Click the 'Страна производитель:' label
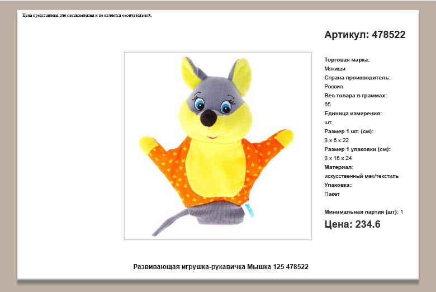Image resolution: width=436 pixels, height=292 pixels. [x=357, y=77]
